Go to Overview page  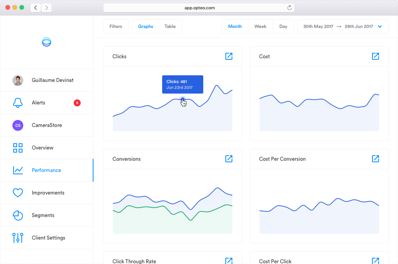pyautogui.click(x=47, y=148)
